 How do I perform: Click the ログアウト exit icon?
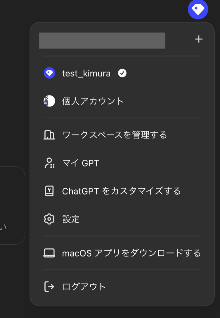[49, 287]
